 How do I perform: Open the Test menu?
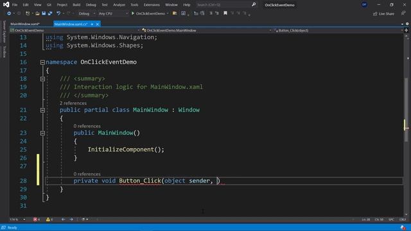[105, 4]
